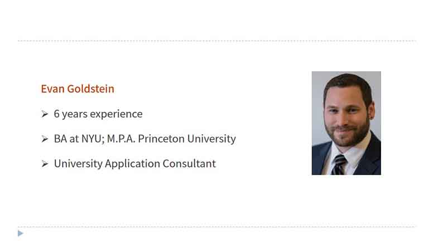433x245 pixels.
Task: Click the words Princeton University
Action: coord(187,139)
